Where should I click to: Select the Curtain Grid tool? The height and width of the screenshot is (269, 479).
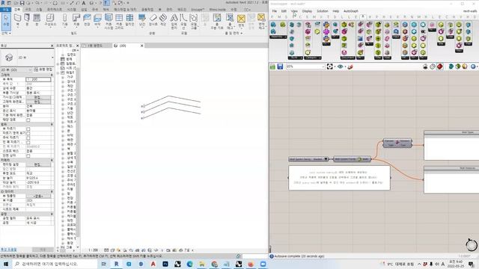coord(119,22)
